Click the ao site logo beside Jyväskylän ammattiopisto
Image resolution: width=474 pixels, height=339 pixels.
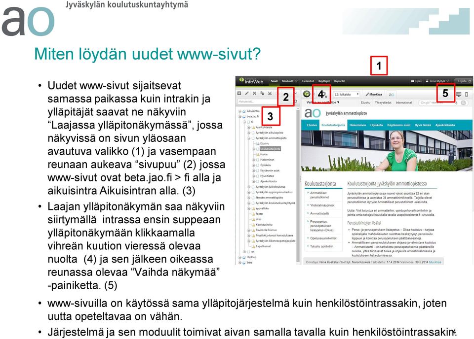click(313, 113)
